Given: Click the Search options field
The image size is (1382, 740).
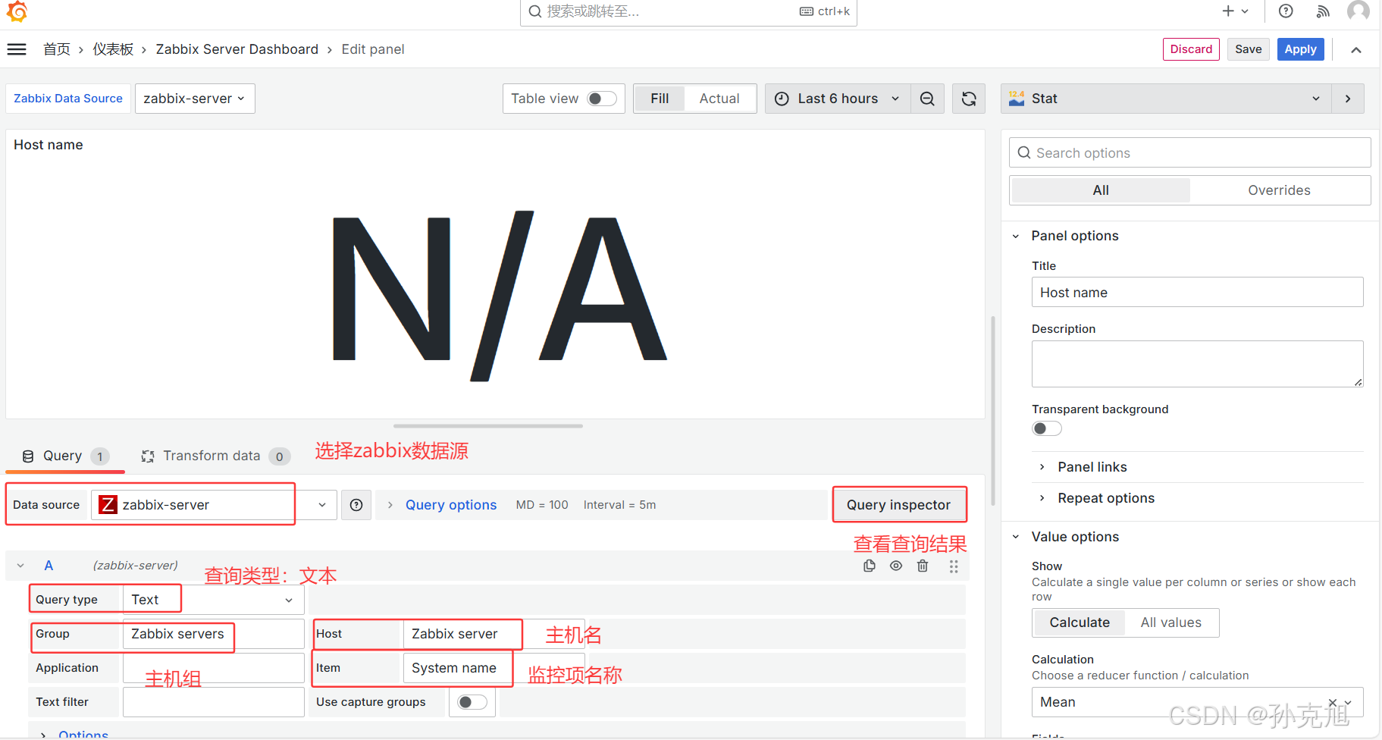Looking at the screenshot, I should coord(1189,152).
